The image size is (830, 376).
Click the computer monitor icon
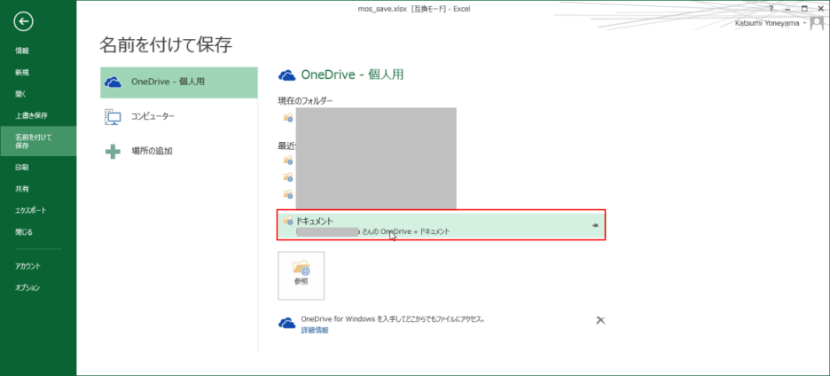[x=113, y=116]
